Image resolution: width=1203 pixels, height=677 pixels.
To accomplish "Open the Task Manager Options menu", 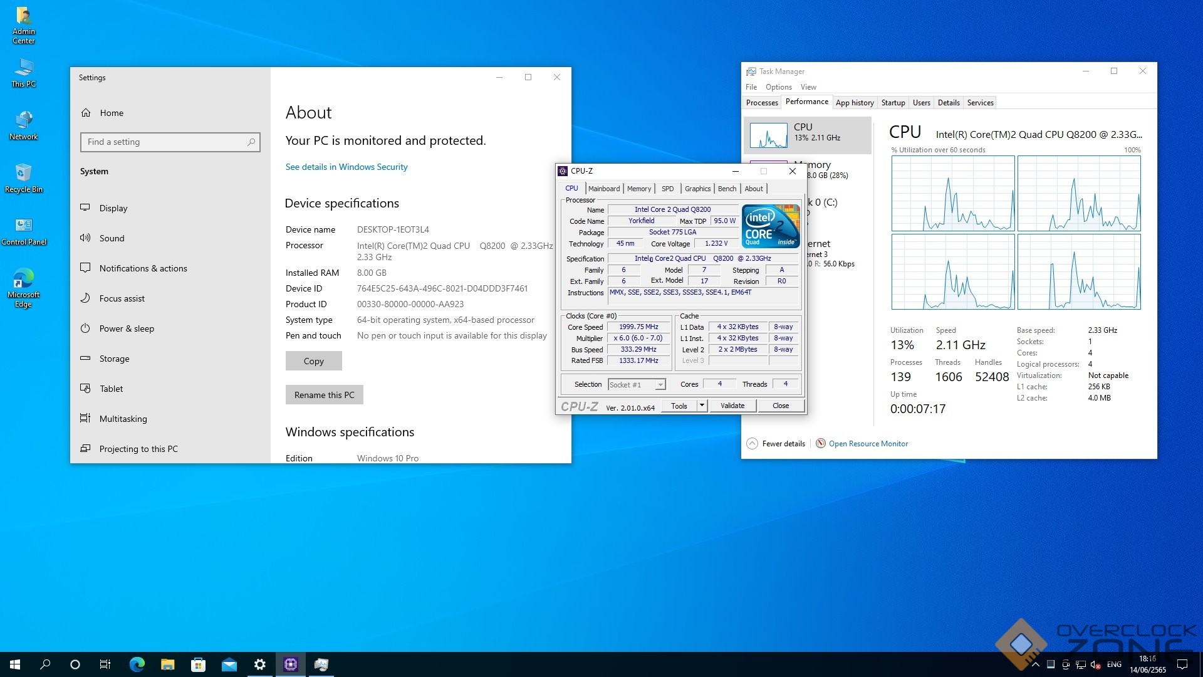I will 778,87.
